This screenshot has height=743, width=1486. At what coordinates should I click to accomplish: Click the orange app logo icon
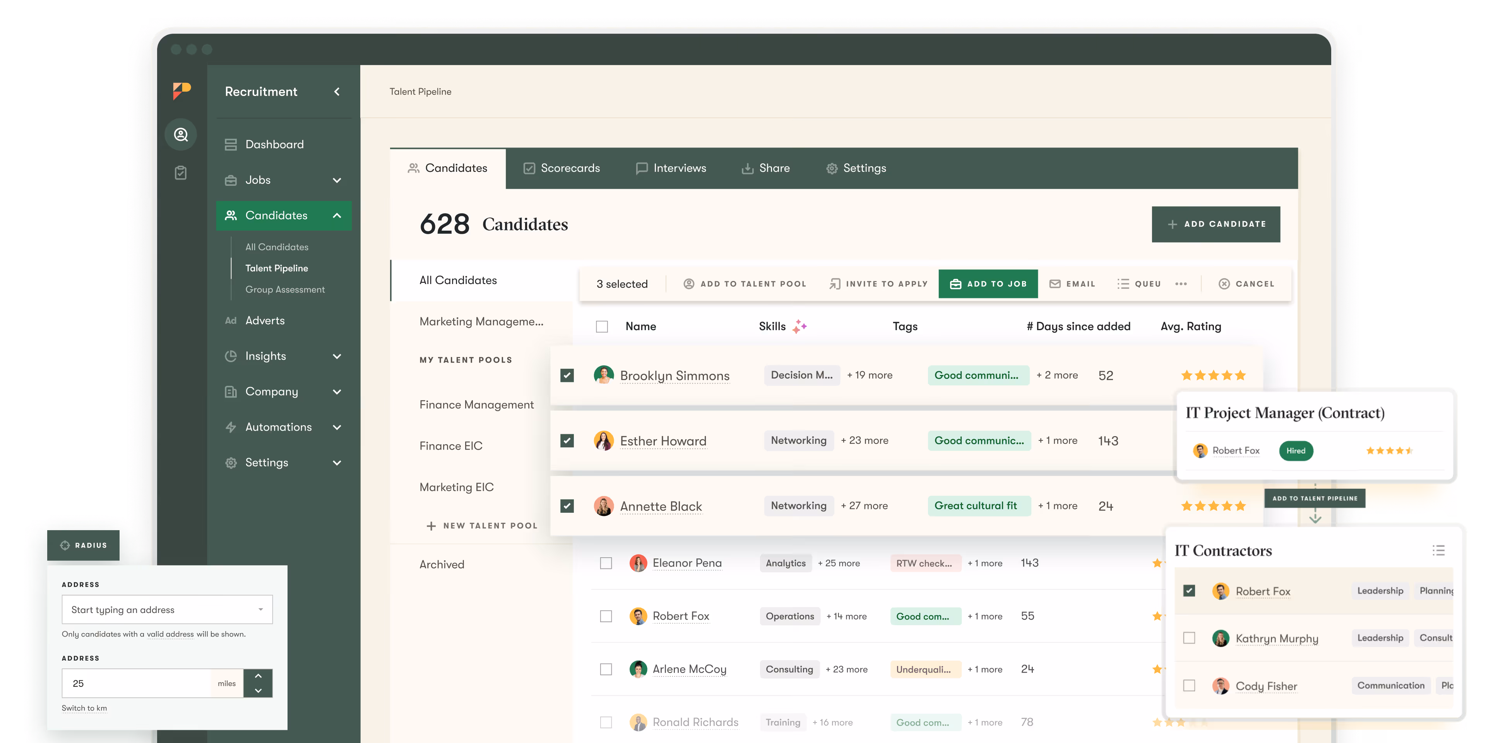(x=181, y=91)
